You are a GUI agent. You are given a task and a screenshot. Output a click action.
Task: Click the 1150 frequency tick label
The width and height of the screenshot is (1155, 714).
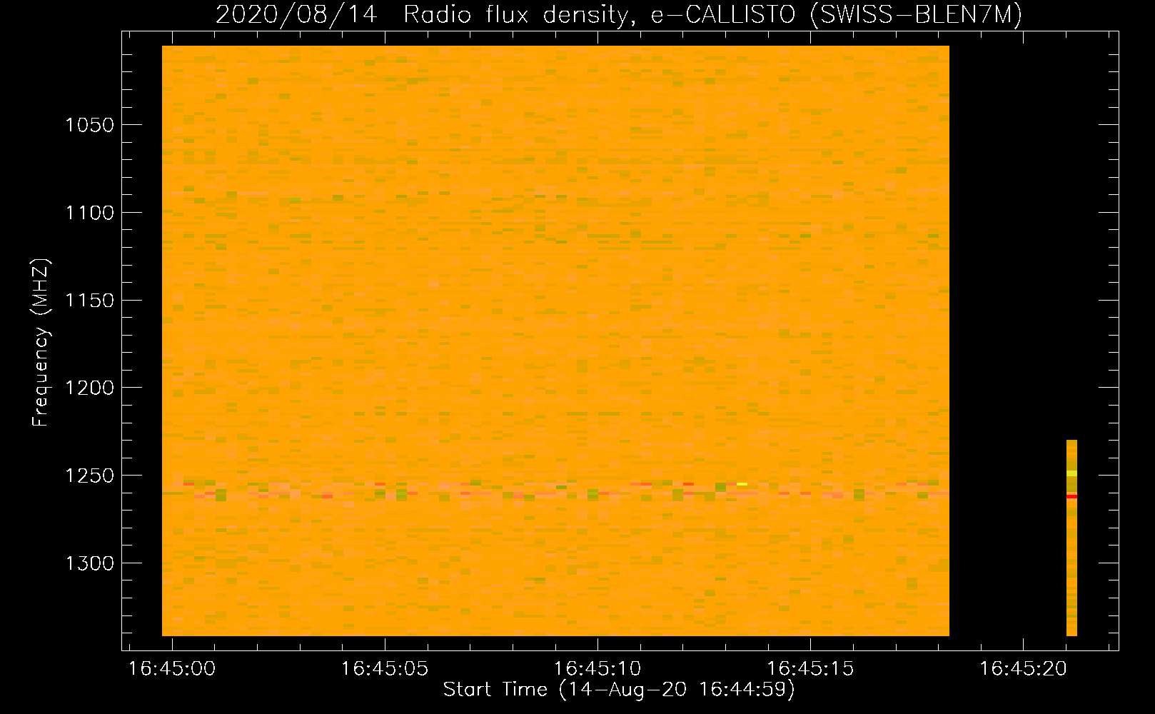click(89, 301)
